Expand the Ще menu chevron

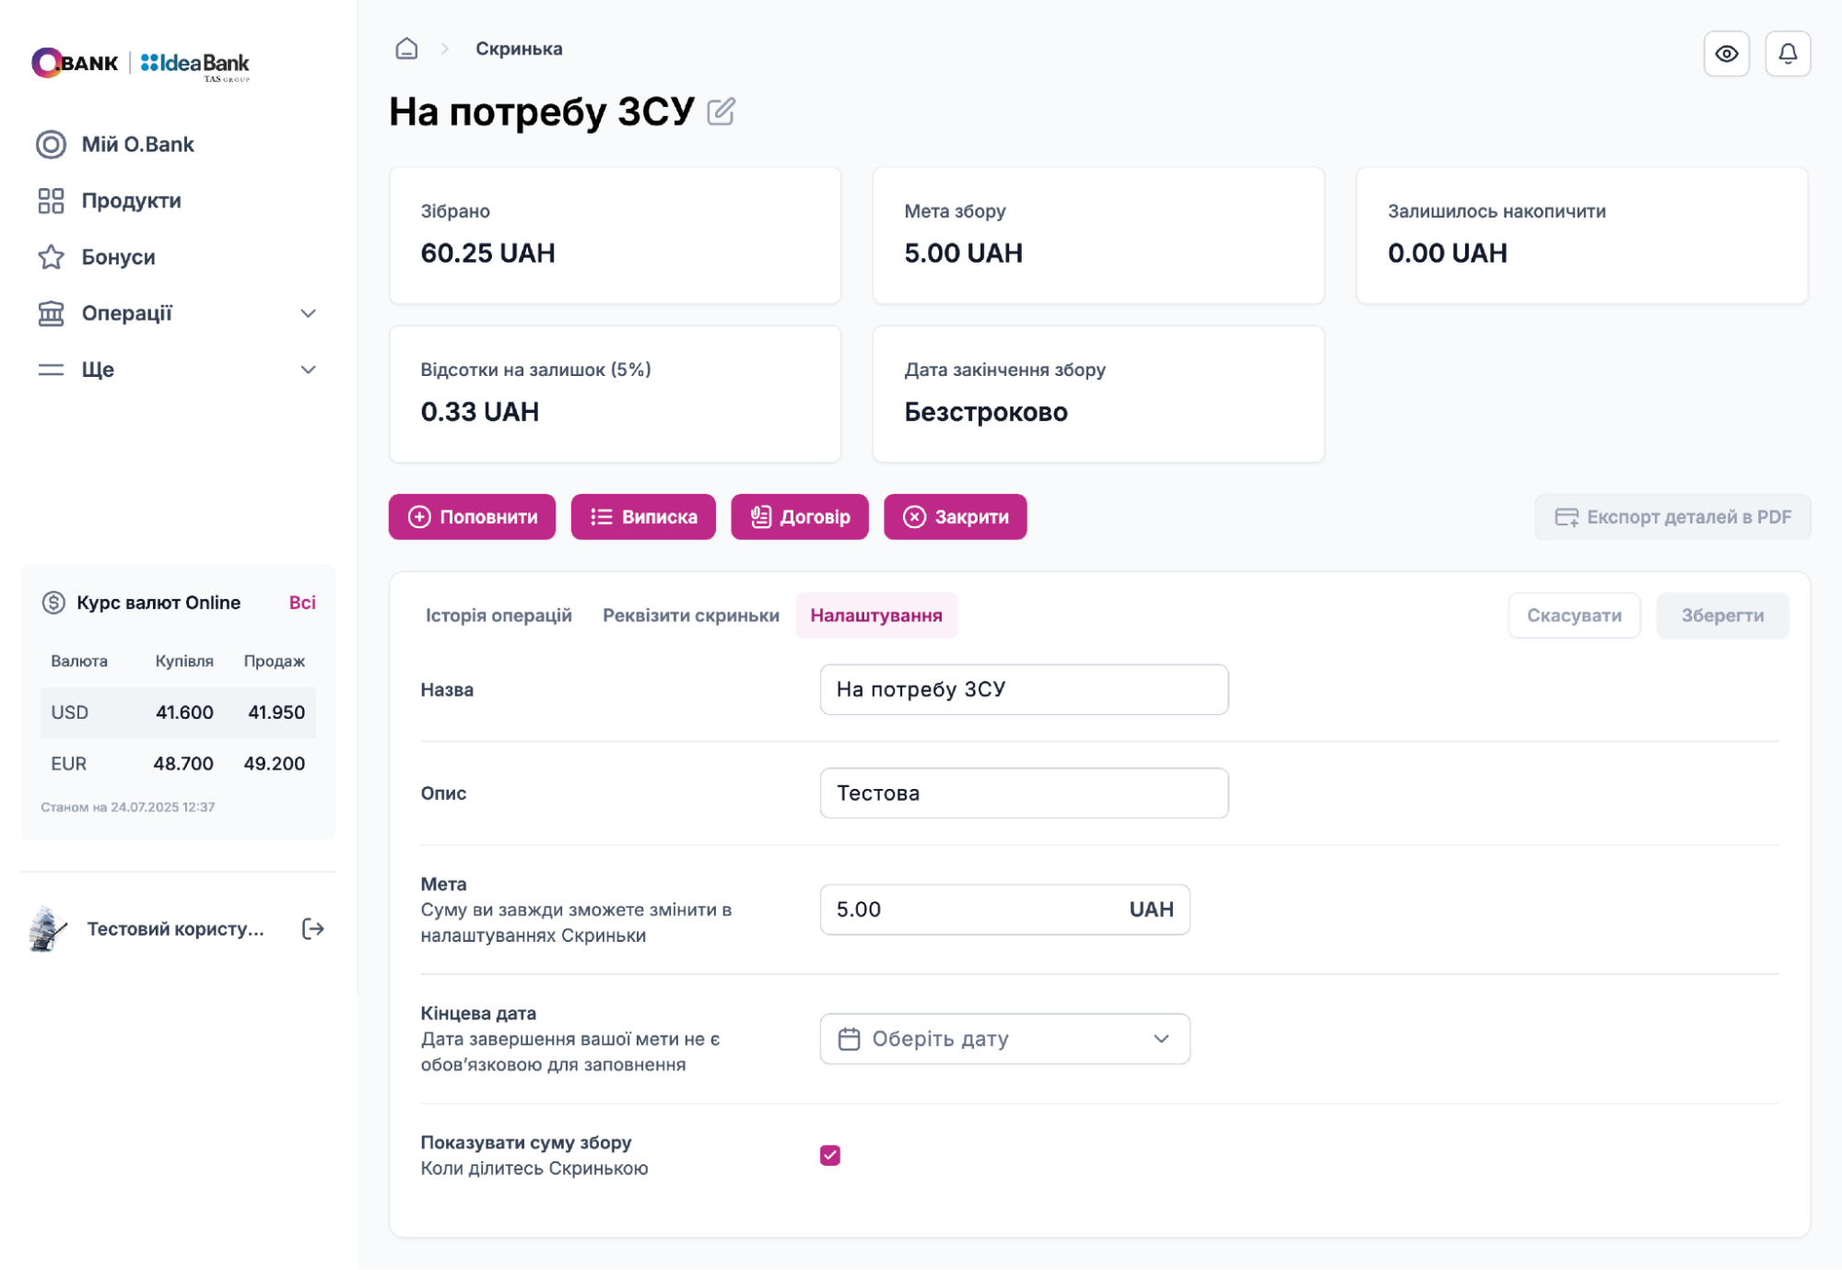(x=309, y=370)
